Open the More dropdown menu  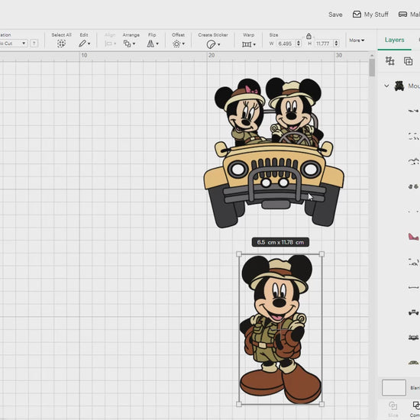(x=357, y=40)
